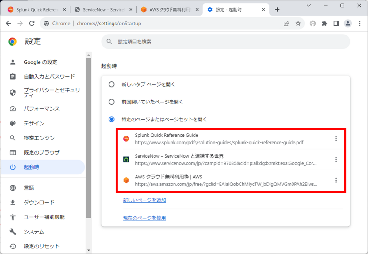Image resolution: width=368 pixels, height=254 pixels.
Task: Click the magnifier icon for 検索エンジン
Action: 13,138
